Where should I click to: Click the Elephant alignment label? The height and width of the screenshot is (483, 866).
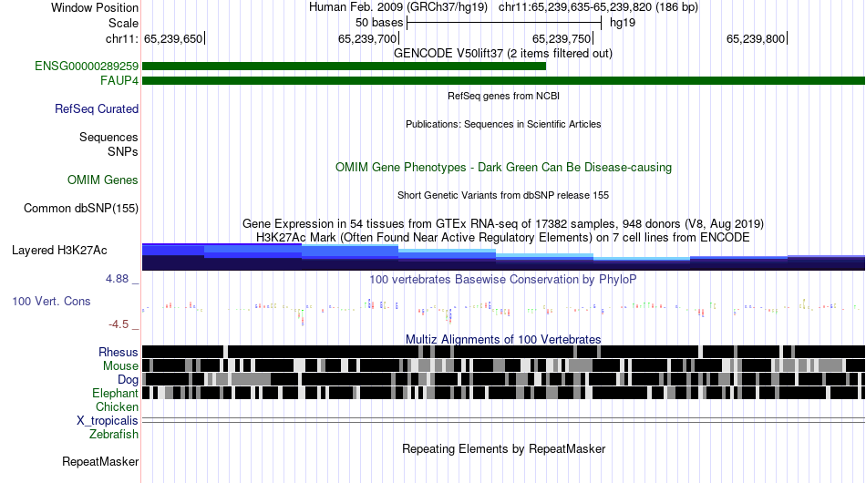(115, 393)
